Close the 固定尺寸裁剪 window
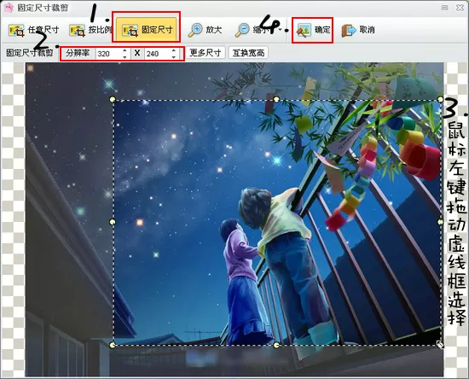The height and width of the screenshot is (379, 469). pos(460,8)
